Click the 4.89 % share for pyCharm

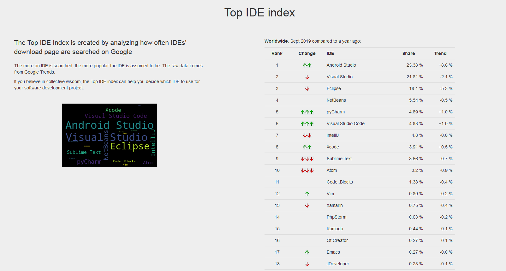pyautogui.click(x=416, y=112)
